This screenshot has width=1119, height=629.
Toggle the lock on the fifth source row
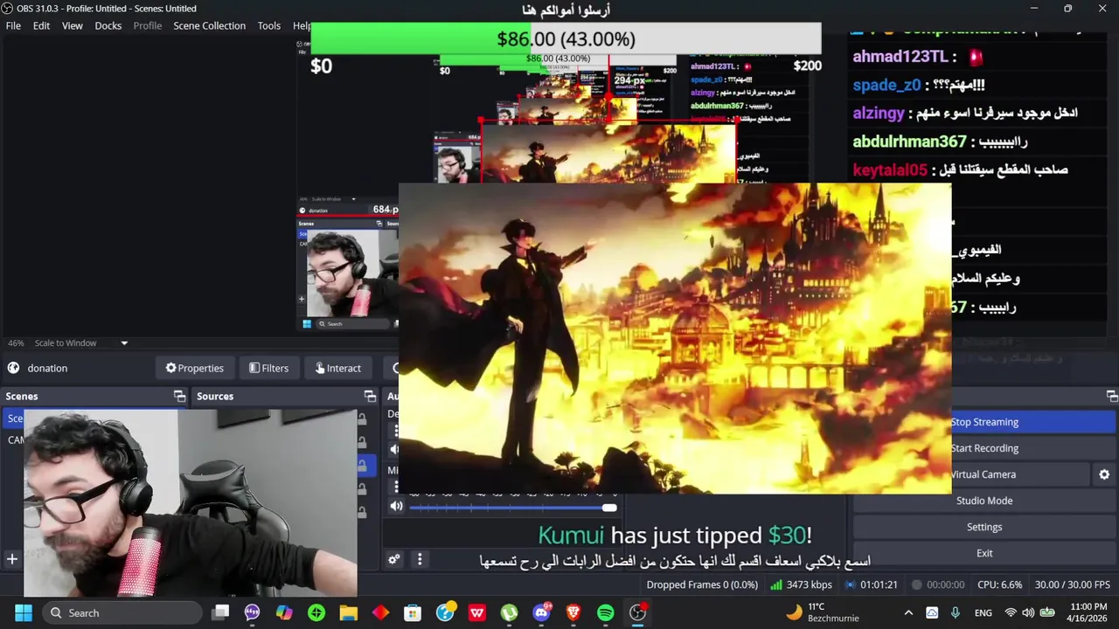pos(362,513)
